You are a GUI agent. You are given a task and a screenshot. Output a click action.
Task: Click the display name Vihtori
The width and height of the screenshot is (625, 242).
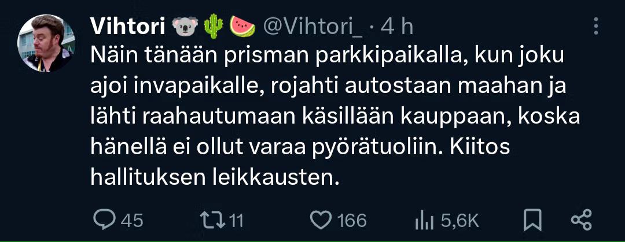(x=127, y=27)
